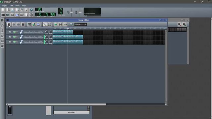Open the My Samples sidebar tab

click(x=2, y=31)
